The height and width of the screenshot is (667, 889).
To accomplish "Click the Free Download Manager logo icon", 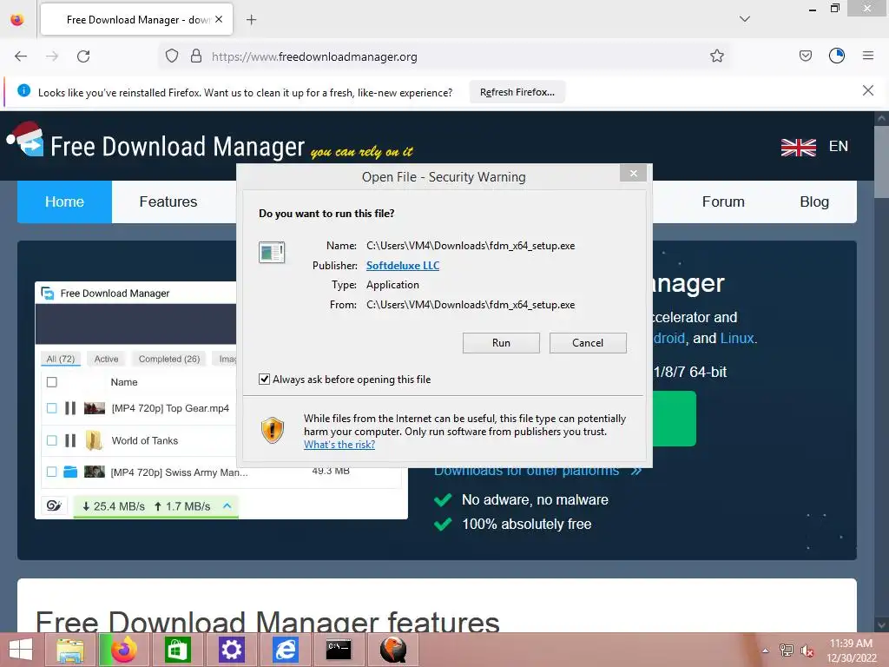I will (x=25, y=140).
